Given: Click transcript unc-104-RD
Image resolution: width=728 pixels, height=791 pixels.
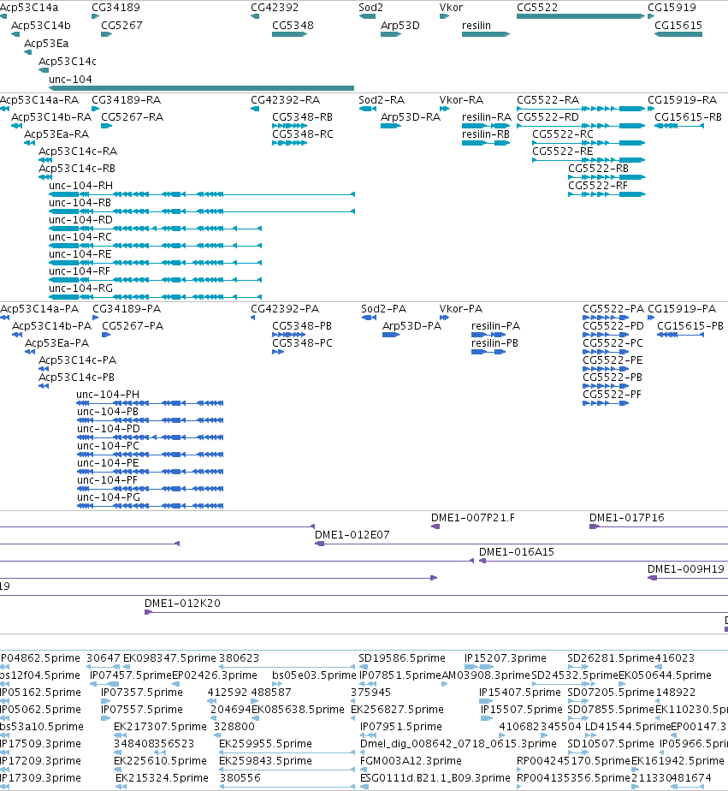Looking at the screenshot, I should (x=156, y=229).
